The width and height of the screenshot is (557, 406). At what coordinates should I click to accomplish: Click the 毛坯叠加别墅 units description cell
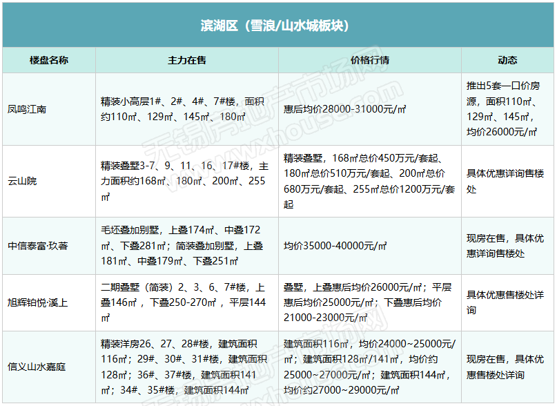(186, 246)
